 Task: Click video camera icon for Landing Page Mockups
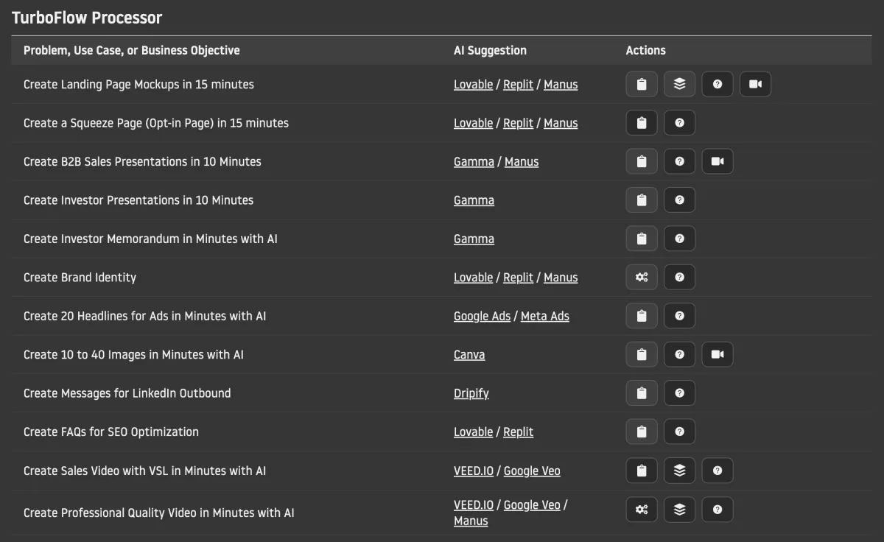755,84
